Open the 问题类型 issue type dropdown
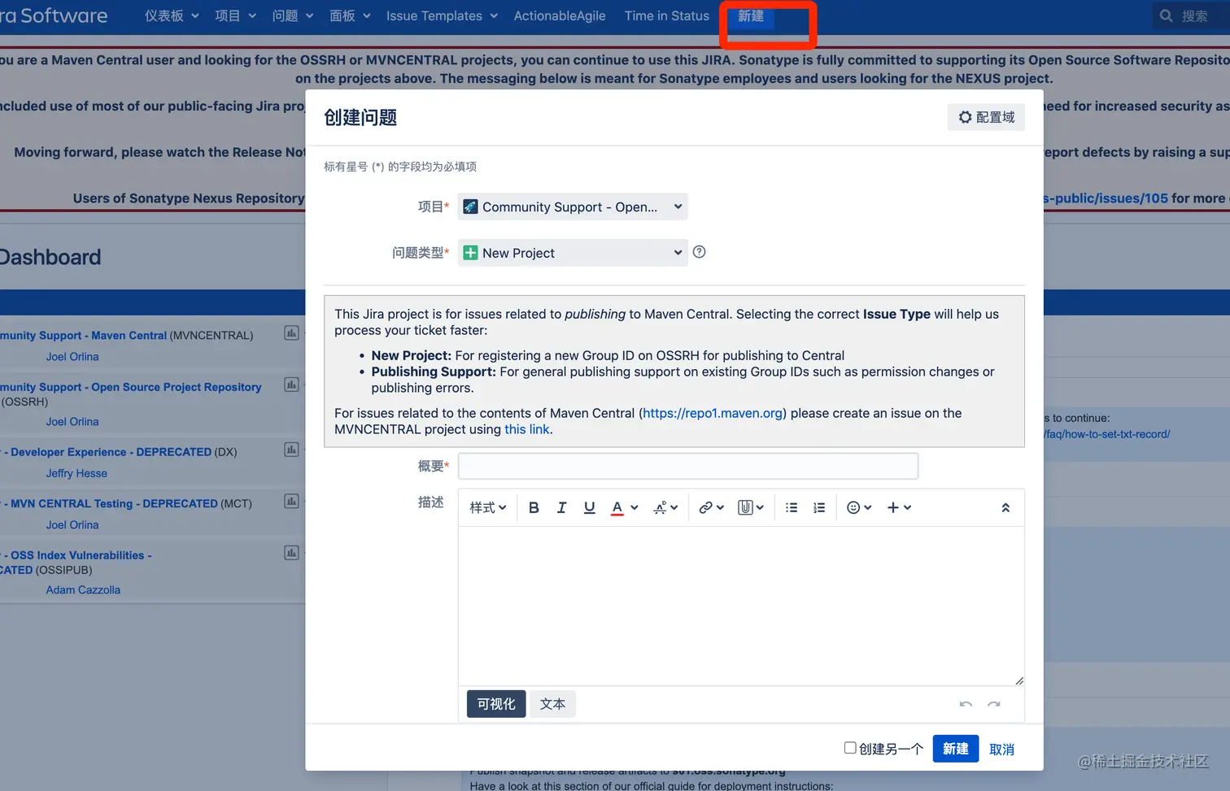The width and height of the screenshot is (1230, 791). point(573,253)
